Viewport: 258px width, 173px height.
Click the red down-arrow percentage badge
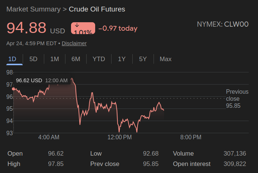[83, 29]
